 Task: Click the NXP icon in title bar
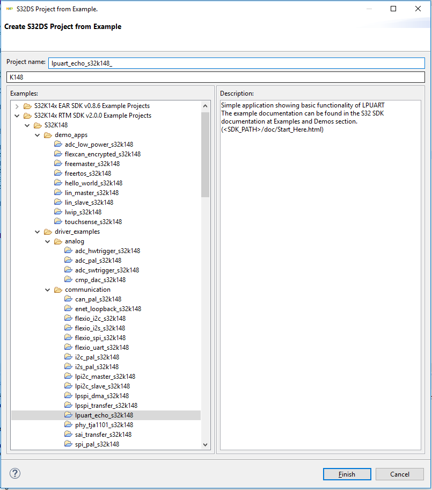9,9
